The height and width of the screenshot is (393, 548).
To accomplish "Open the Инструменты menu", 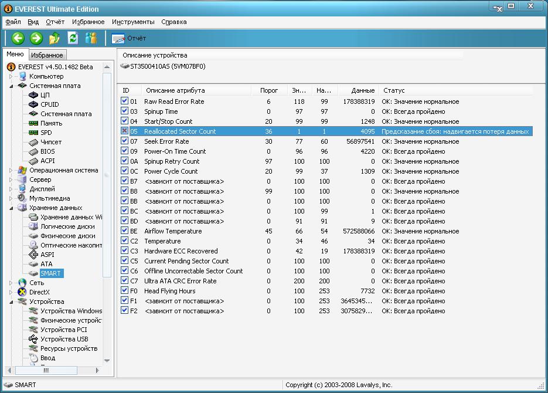I will (x=133, y=22).
